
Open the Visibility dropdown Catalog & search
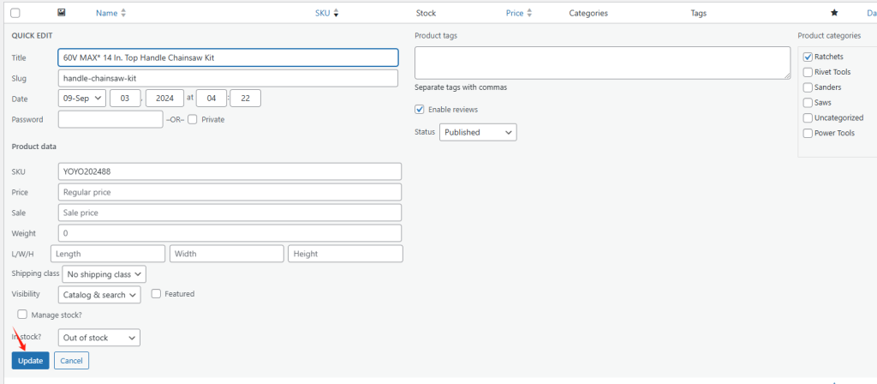(99, 295)
